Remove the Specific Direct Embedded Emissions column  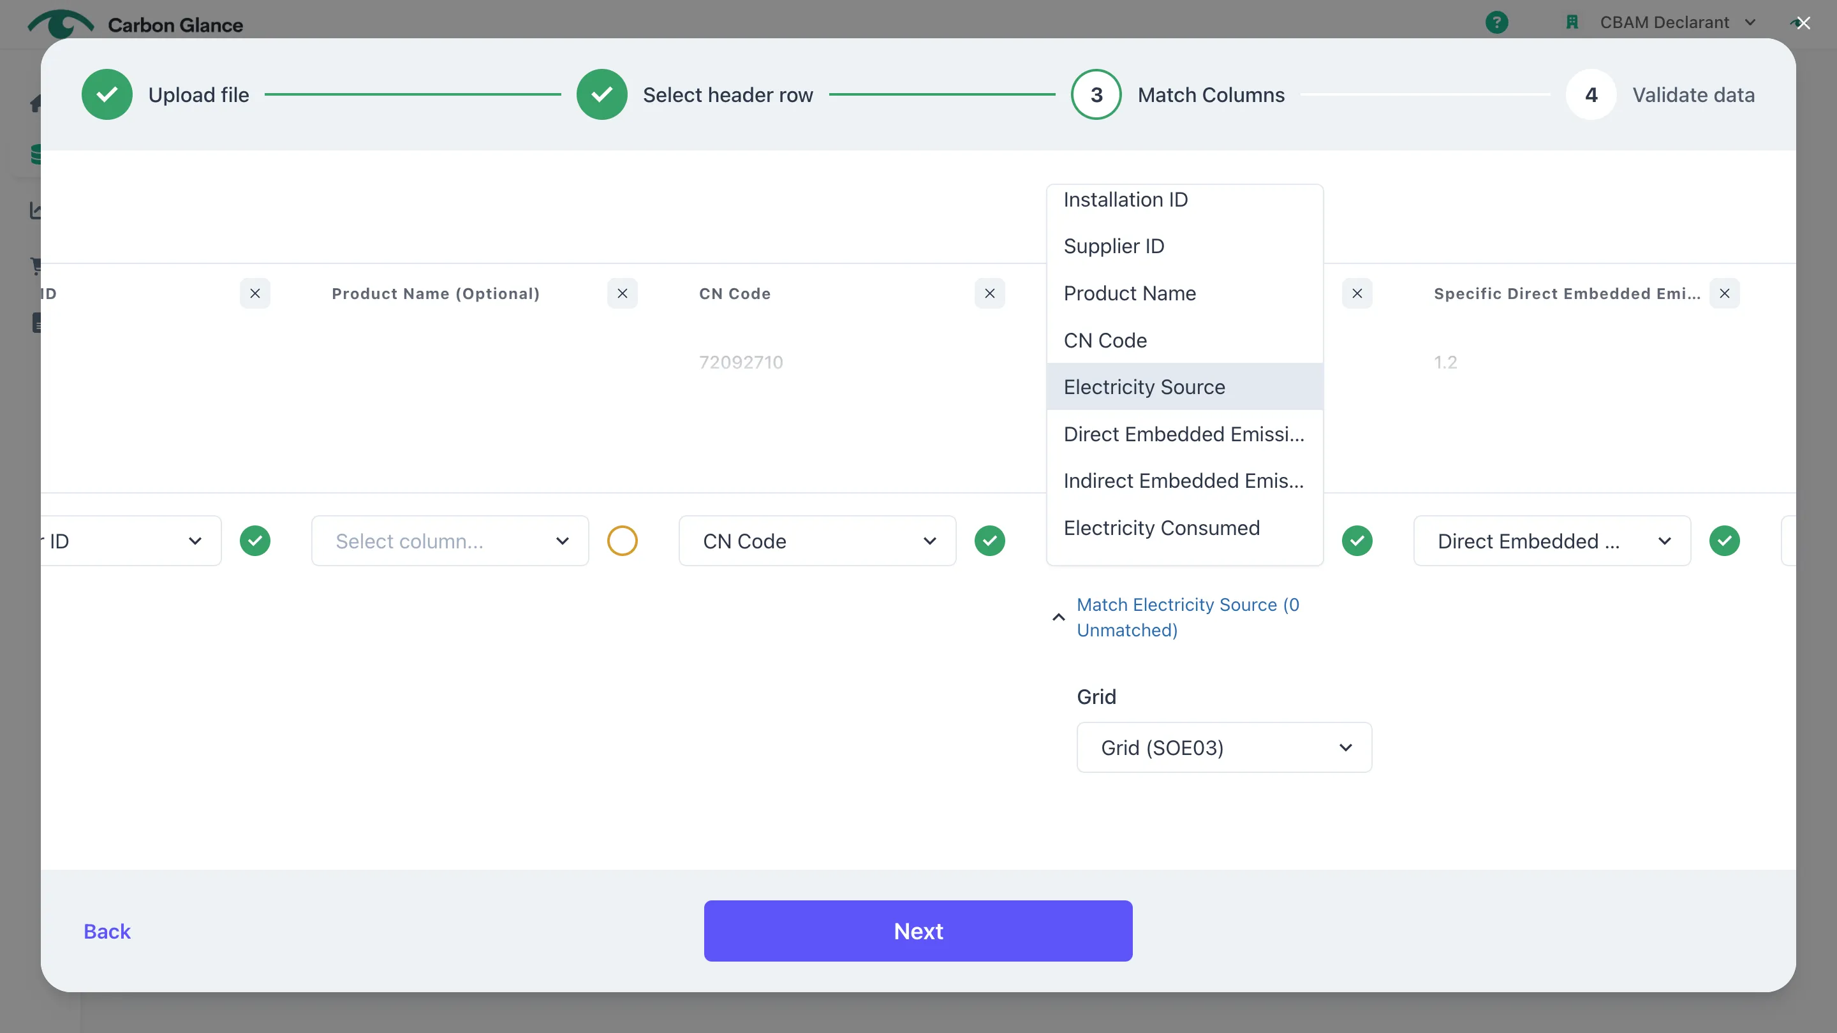[1724, 294]
